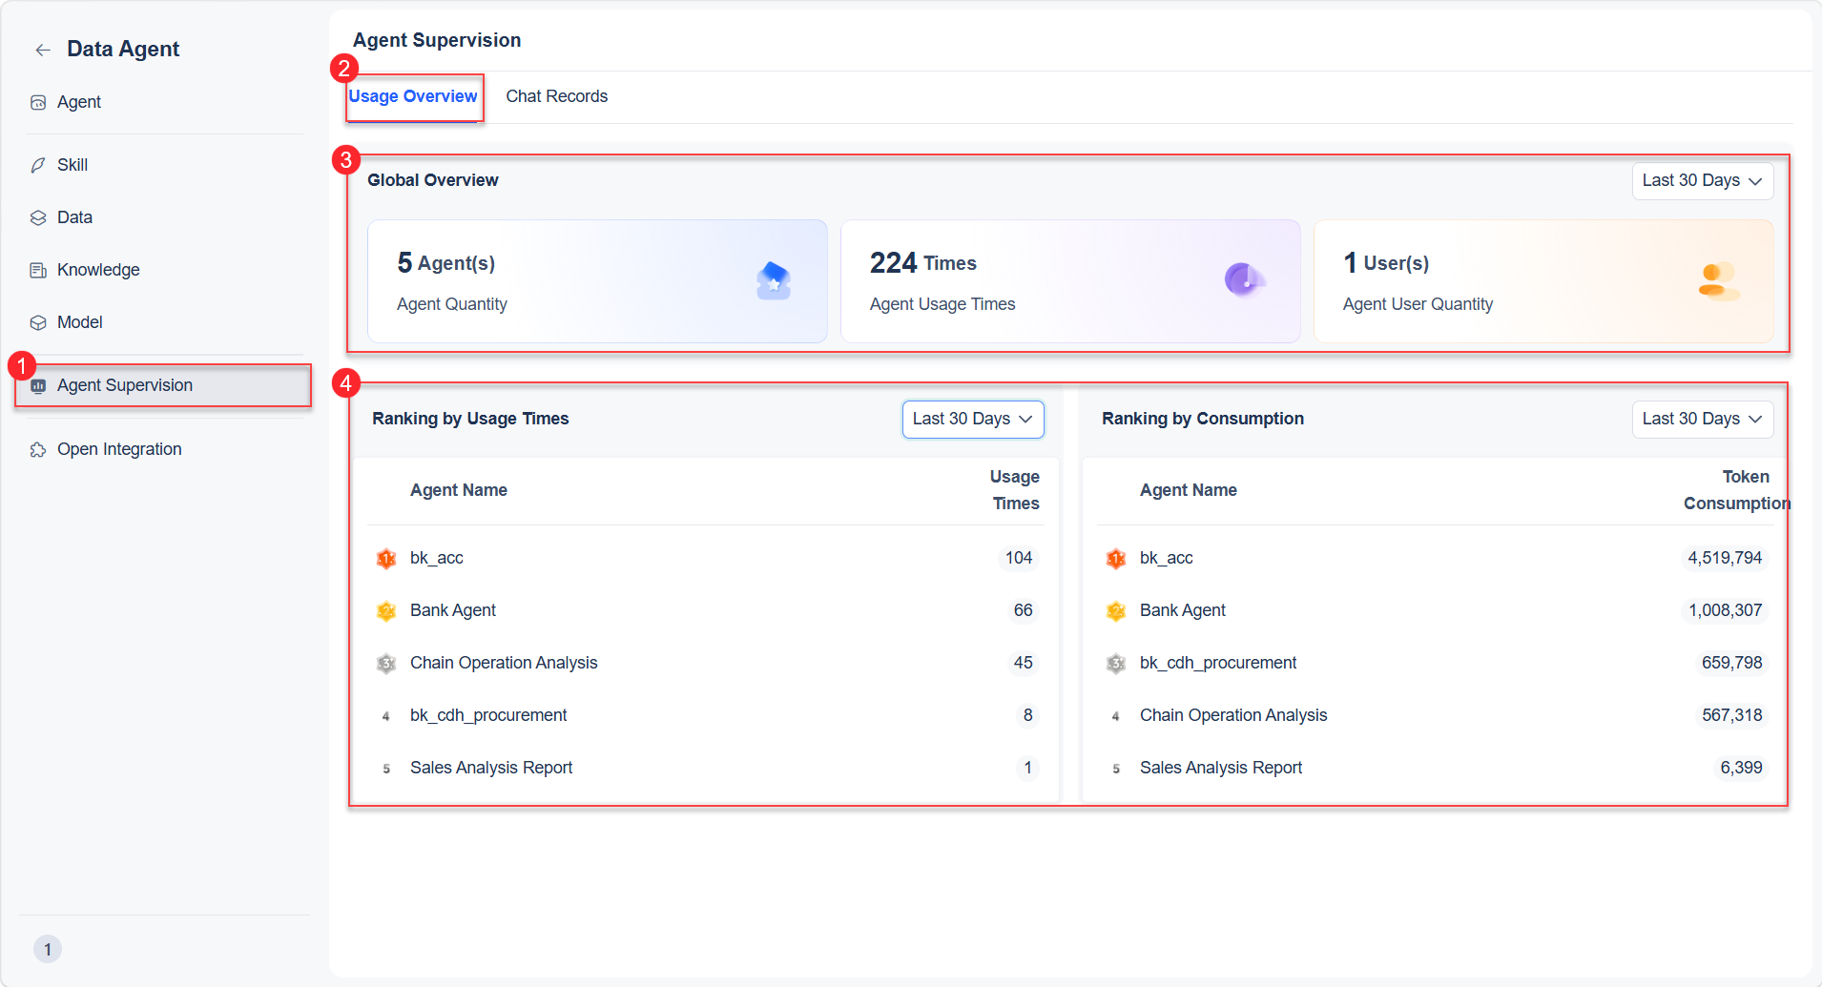
Task: Click the 5 Agent(s) quantity card
Action: [597, 281]
